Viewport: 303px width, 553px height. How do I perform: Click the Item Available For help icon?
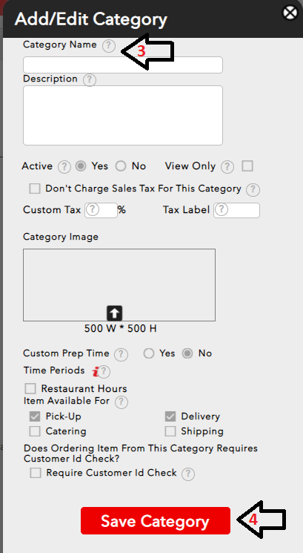121,402
